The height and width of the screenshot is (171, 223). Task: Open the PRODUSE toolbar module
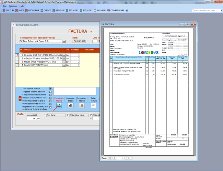click(58, 11)
